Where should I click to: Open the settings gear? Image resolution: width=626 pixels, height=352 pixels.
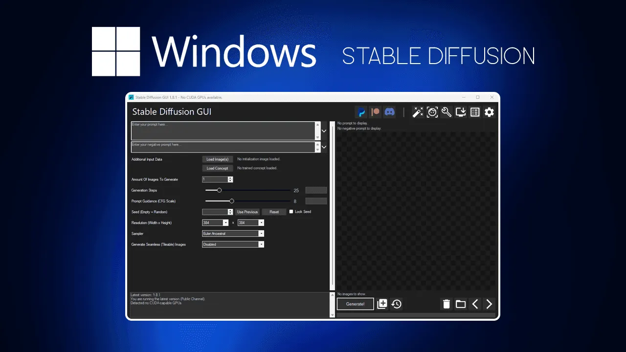coord(489,112)
